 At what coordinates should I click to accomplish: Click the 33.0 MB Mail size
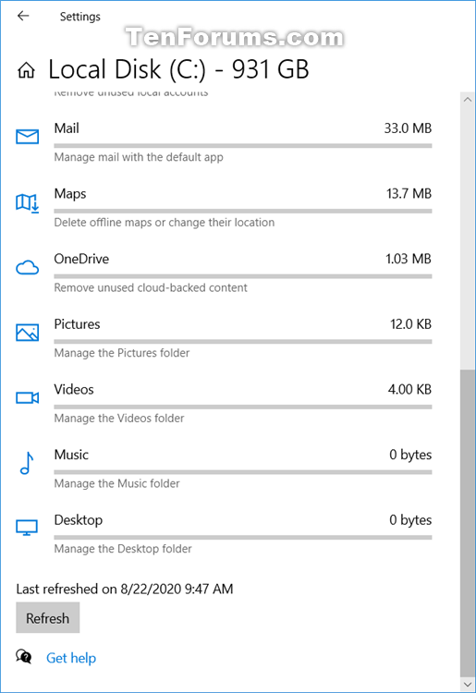tap(408, 128)
